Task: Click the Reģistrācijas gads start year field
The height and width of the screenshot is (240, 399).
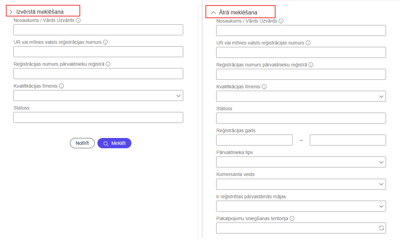Action: tap(254, 140)
